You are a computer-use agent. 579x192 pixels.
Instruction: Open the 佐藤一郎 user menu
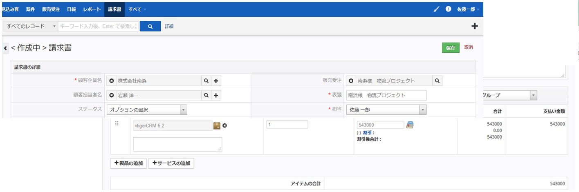pos(468,9)
